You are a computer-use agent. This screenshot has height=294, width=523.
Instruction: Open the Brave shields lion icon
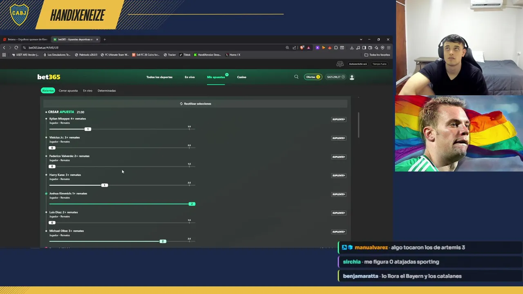[x=302, y=48]
